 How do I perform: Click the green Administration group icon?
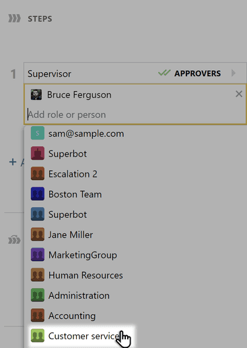coord(38,295)
